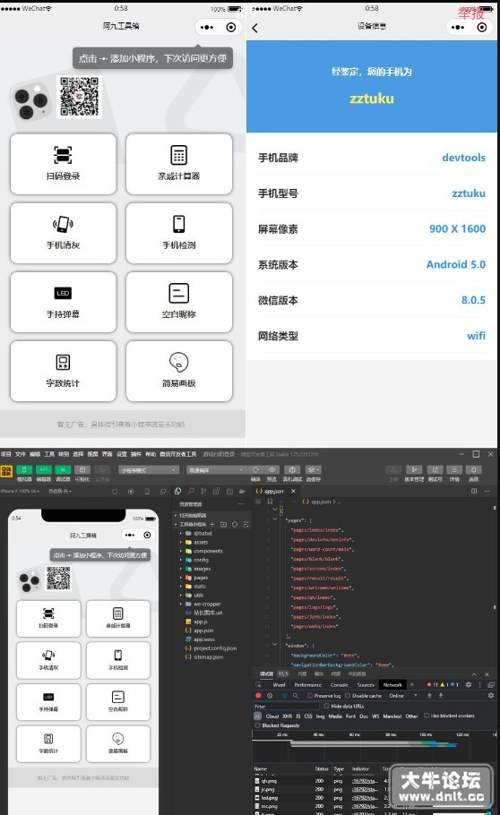
Task: Click the 详情 details toolbar button
Action: pyautogui.click(x=454, y=470)
